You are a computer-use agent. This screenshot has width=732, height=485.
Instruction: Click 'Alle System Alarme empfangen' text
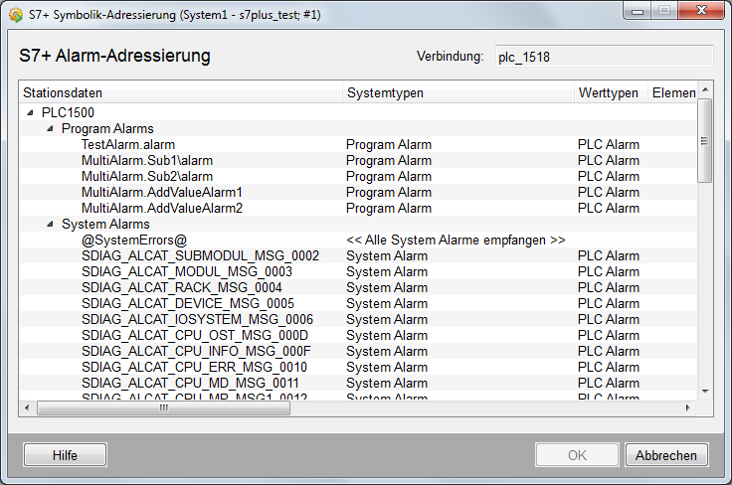click(456, 240)
